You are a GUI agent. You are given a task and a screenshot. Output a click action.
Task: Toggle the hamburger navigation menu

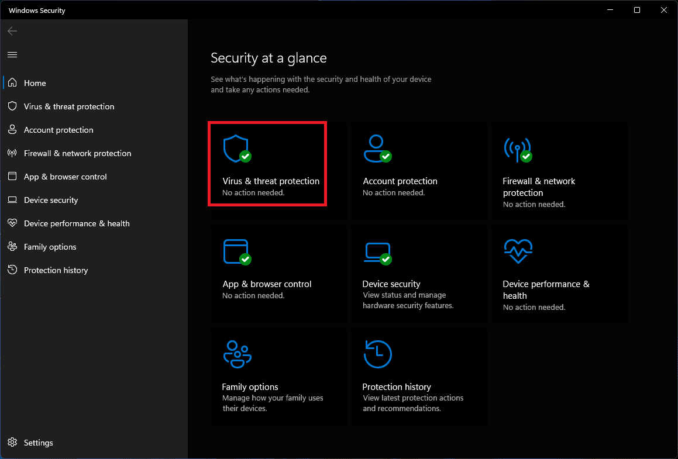[12, 54]
